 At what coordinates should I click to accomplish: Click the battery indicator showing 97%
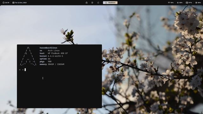(x=189, y=3)
